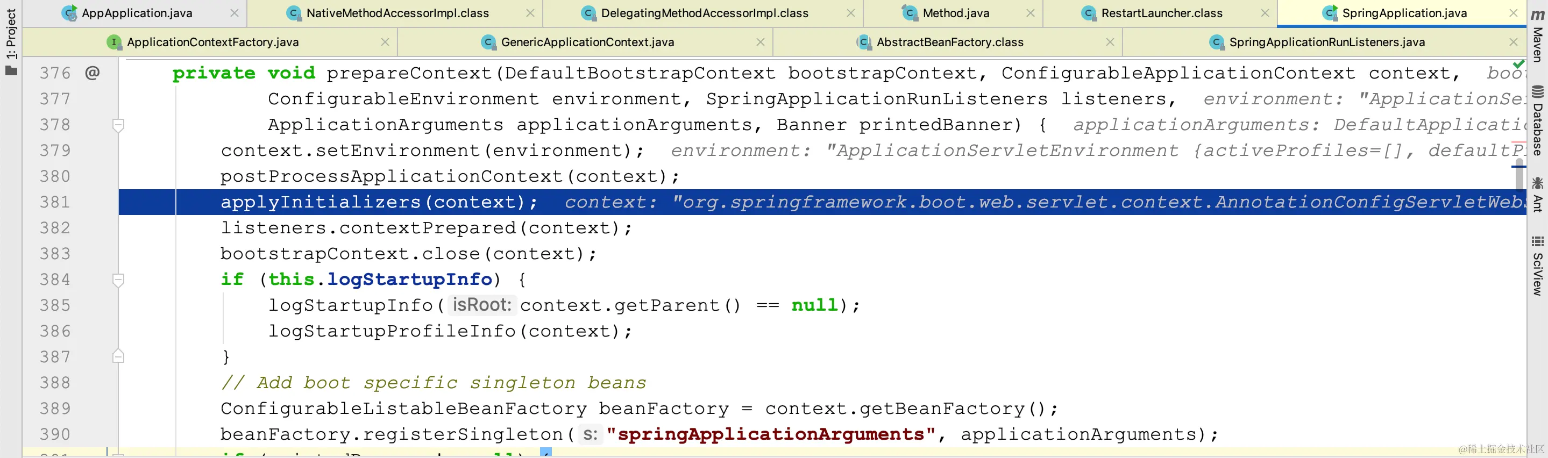Close the AppApplication.java tab
This screenshot has width=1548, height=458.
[x=235, y=13]
